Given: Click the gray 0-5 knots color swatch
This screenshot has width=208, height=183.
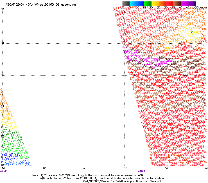Looking at the screenshot, I should 126,3.
